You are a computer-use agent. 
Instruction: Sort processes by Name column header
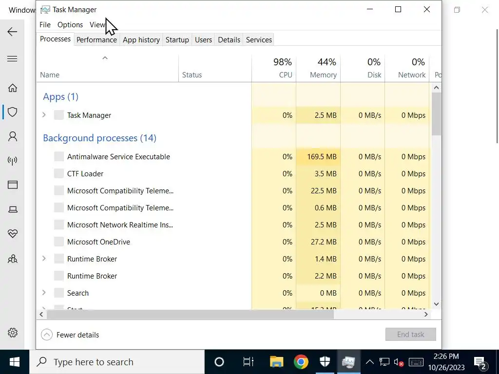(x=108, y=68)
